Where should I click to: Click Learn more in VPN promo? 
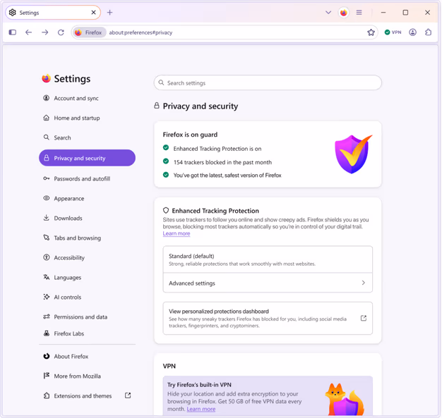[x=201, y=409]
